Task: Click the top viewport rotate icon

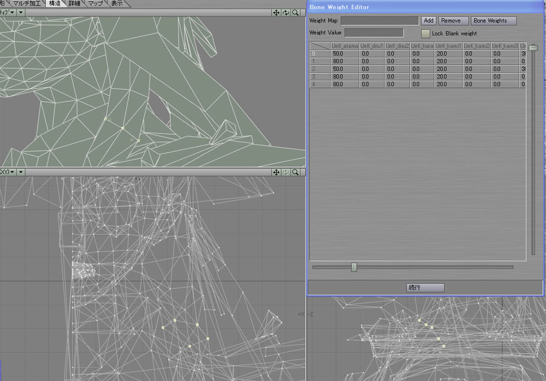Action: click(286, 12)
